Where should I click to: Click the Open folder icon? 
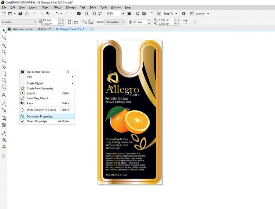coord(10,14)
